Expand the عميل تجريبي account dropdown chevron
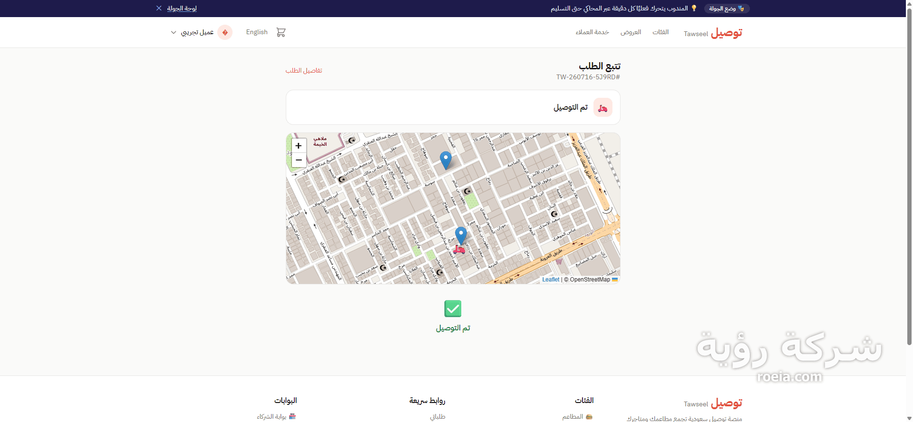913x422 pixels. [174, 32]
